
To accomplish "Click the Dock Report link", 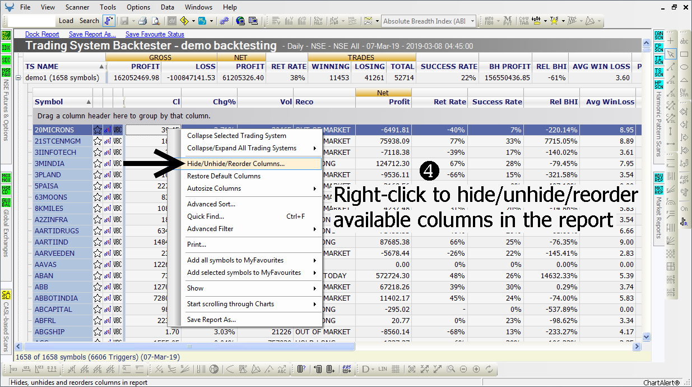I will tap(42, 34).
